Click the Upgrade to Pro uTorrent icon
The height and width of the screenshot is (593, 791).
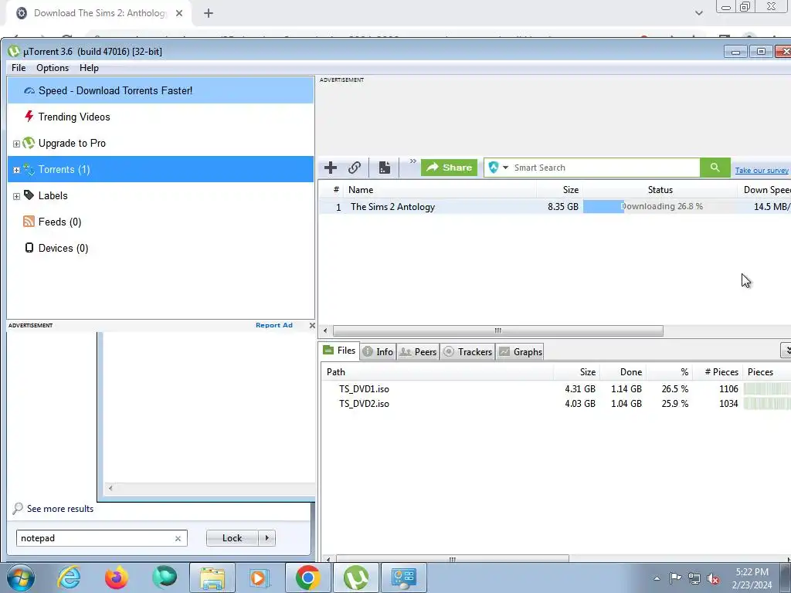tap(29, 143)
